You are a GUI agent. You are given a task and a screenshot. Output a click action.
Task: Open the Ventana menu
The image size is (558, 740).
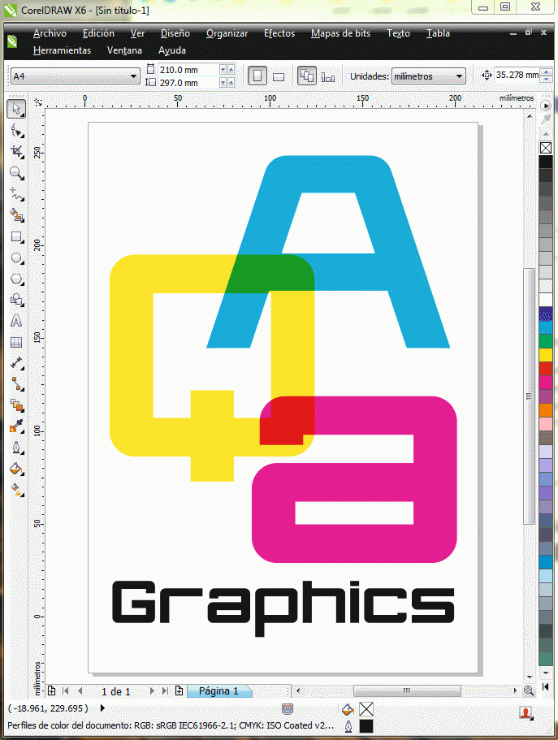click(124, 50)
